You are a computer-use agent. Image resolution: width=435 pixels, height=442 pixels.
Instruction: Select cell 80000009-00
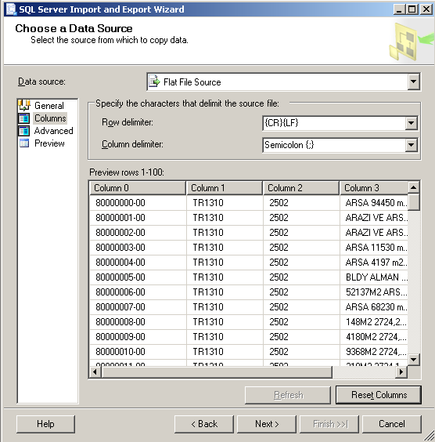[x=138, y=337]
